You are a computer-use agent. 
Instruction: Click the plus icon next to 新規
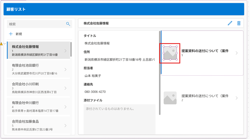pyautogui.click(x=11, y=34)
